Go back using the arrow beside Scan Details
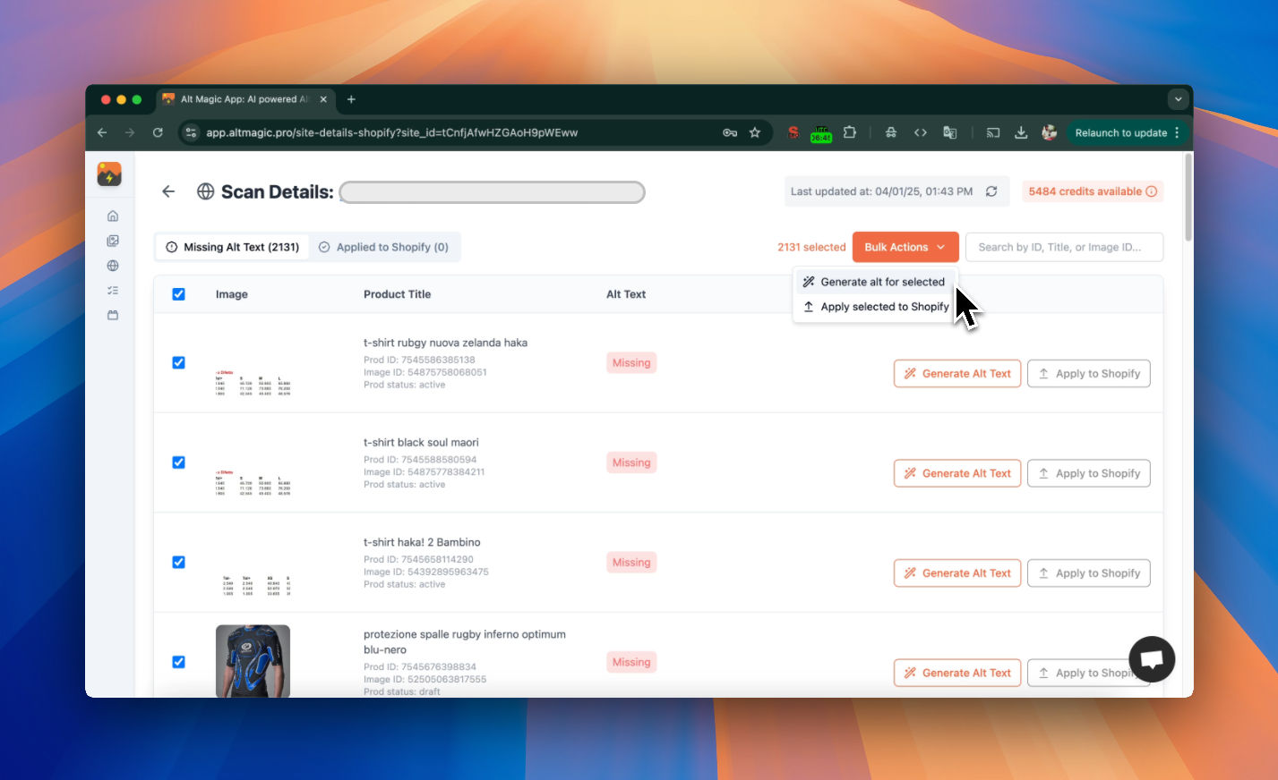The width and height of the screenshot is (1278, 780). [x=168, y=191]
